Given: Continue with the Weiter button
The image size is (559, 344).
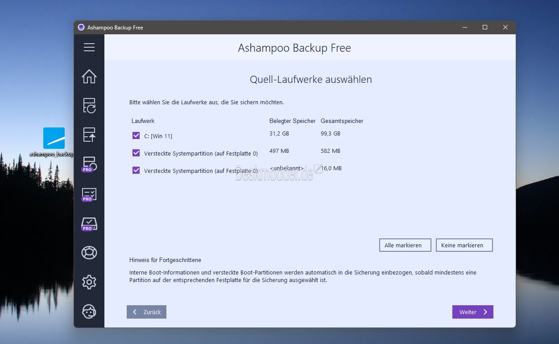Looking at the screenshot, I should [x=473, y=312].
